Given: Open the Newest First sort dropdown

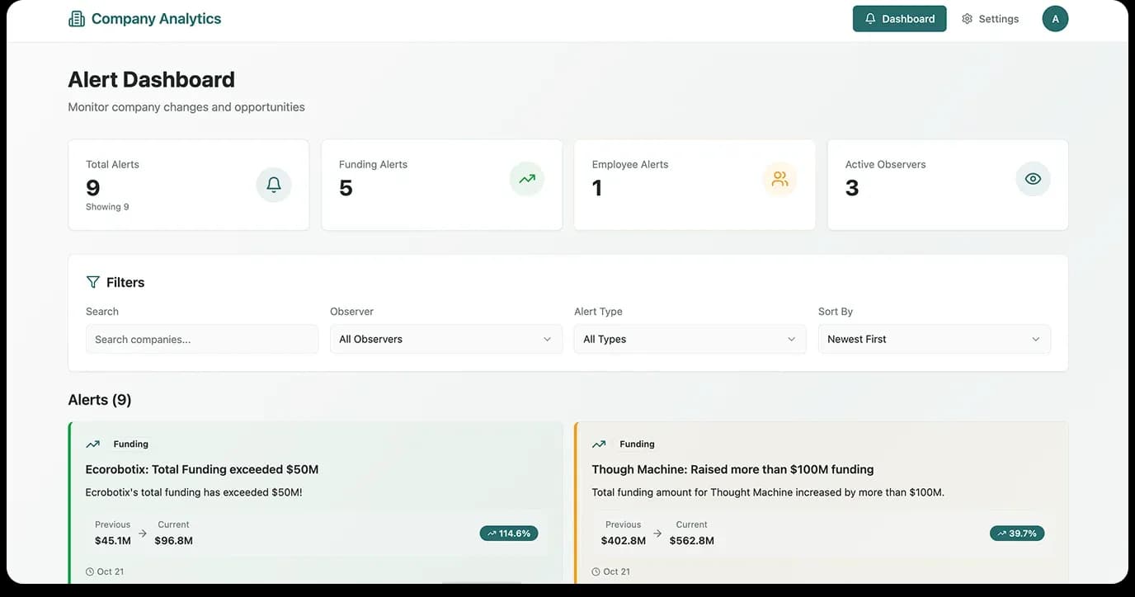Looking at the screenshot, I should tap(934, 339).
